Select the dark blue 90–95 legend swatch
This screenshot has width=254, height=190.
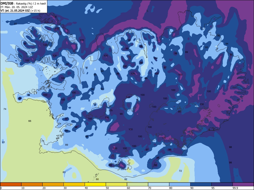coord(201,184)
